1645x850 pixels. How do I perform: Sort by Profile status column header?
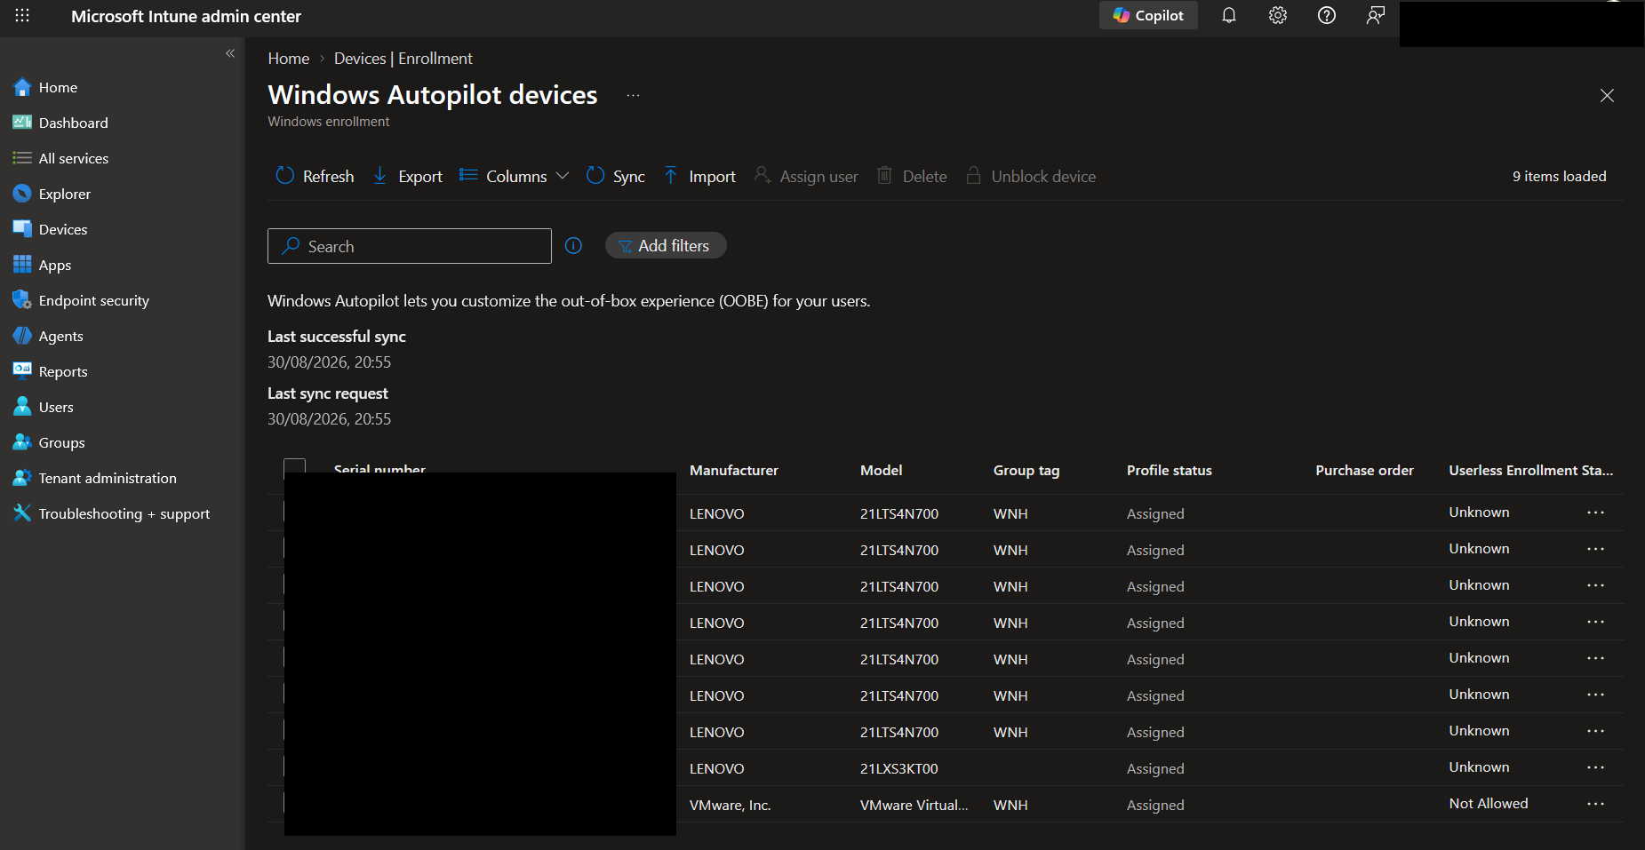(1170, 471)
